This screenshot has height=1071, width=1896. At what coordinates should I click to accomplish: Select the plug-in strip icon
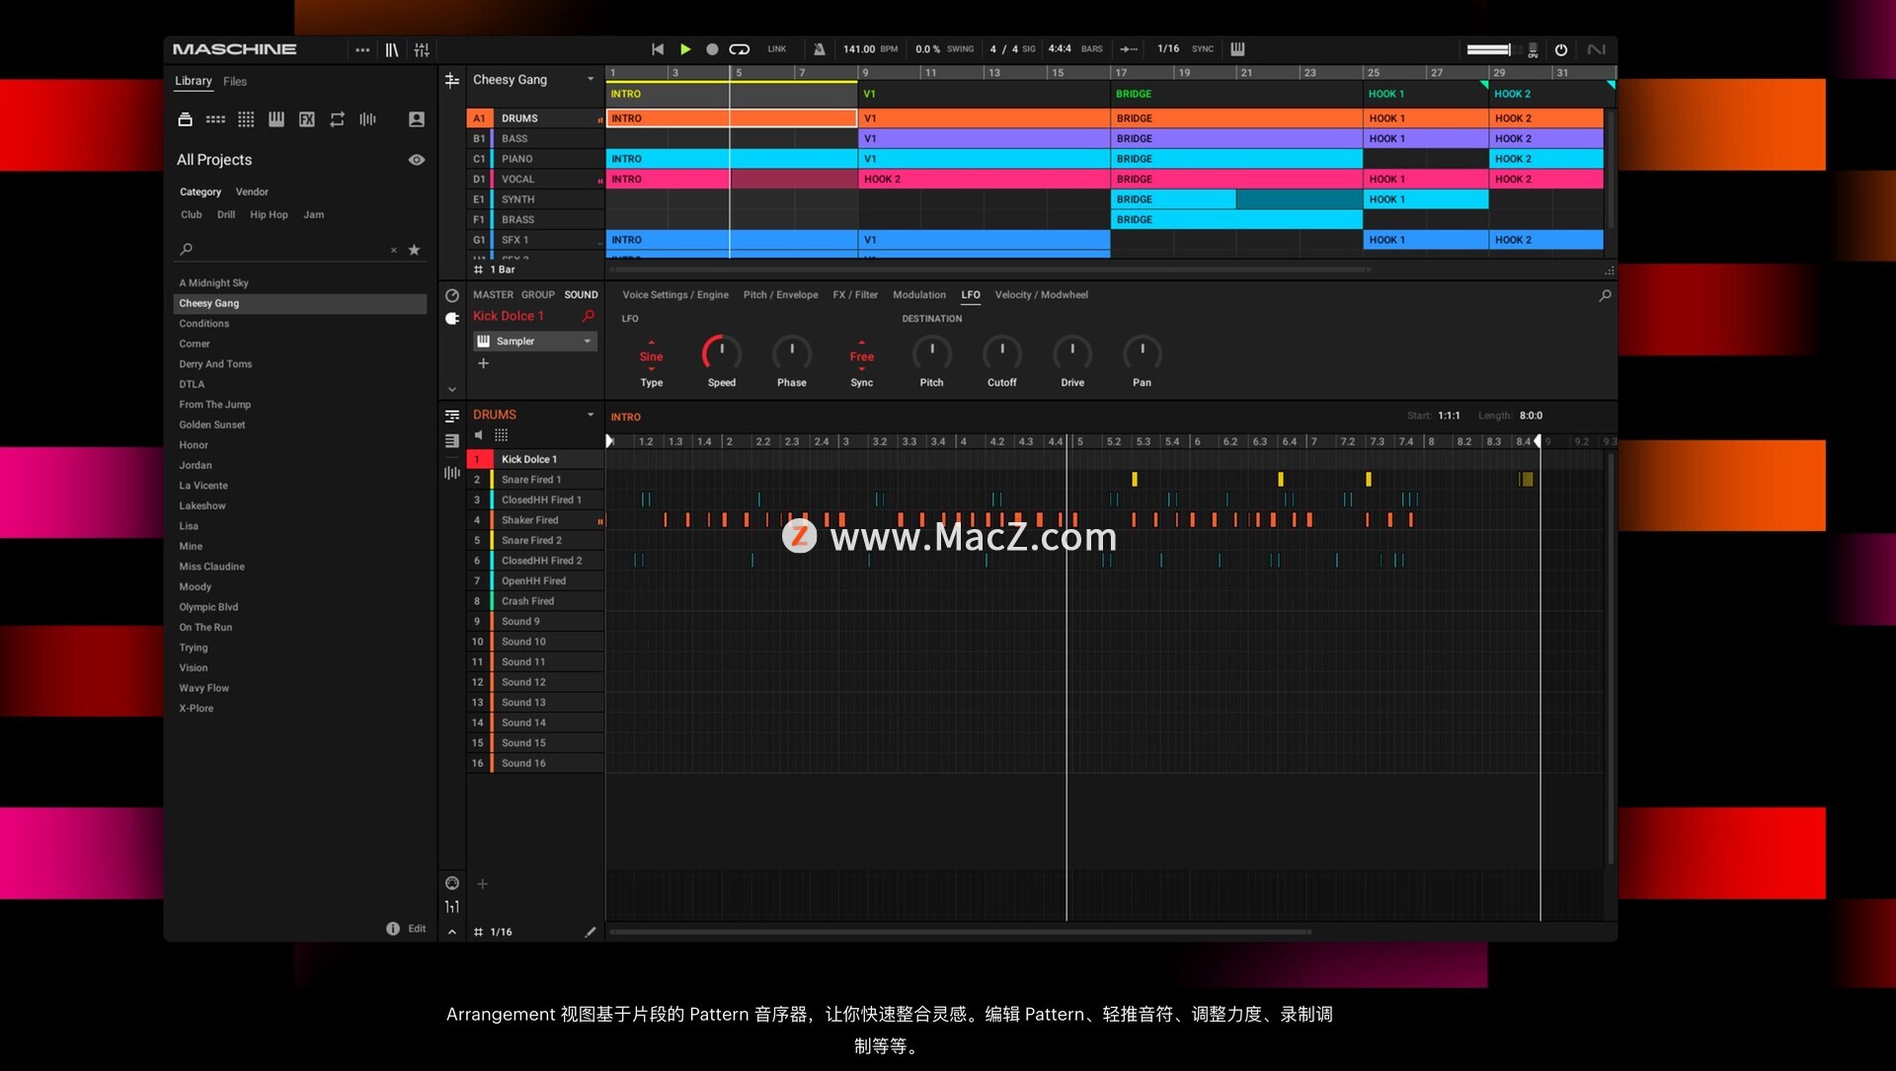[452, 318]
